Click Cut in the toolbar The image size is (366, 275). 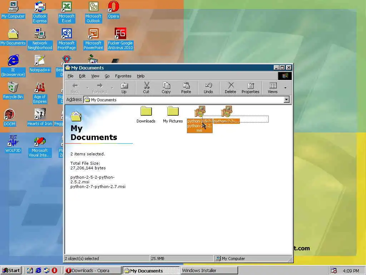pyautogui.click(x=146, y=88)
